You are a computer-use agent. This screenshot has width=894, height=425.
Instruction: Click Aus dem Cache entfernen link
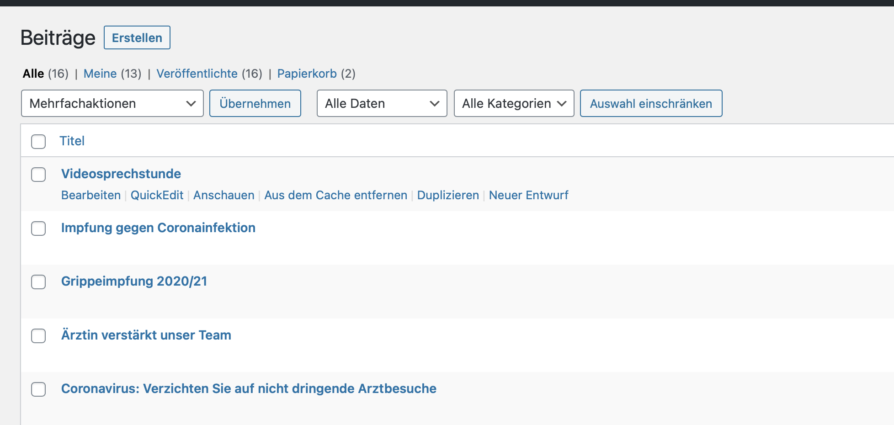(x=335, y=195)
